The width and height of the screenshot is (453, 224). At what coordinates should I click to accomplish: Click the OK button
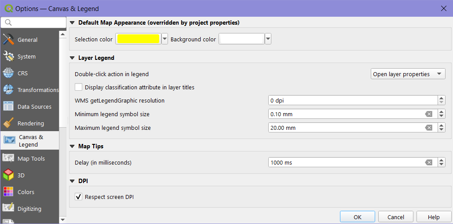(x=357, y=217)
